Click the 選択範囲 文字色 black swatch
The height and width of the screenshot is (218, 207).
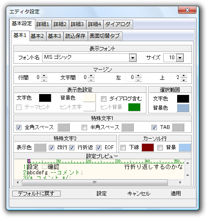pyautogui.click(x=183, y=99)
